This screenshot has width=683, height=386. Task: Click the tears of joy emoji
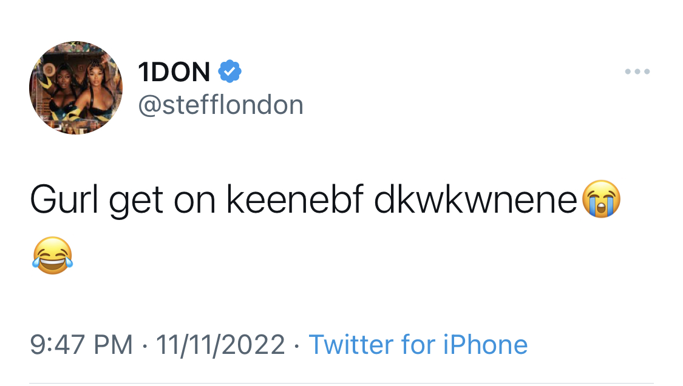pyautogui.click(x=52, y=256)
